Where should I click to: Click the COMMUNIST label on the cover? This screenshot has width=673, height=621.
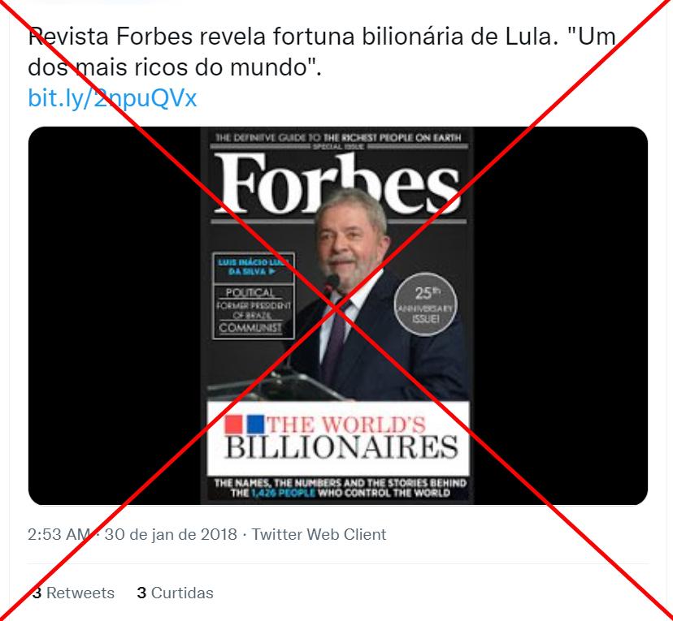(250, 328)
